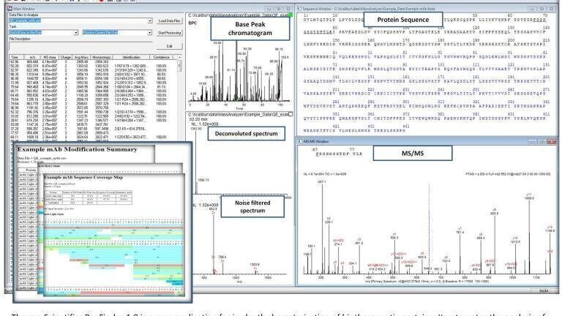The image size is (562, 316).
Task: Sort results by the m/z column header
Action: coord(32,57)
